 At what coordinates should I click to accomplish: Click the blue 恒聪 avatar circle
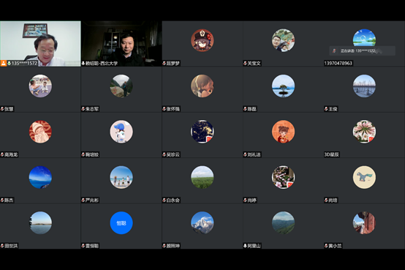(x=121, y=223)
